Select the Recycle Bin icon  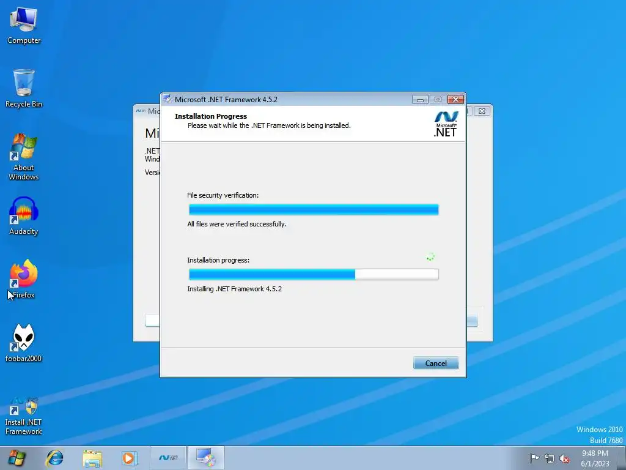[x=24, y=88]
